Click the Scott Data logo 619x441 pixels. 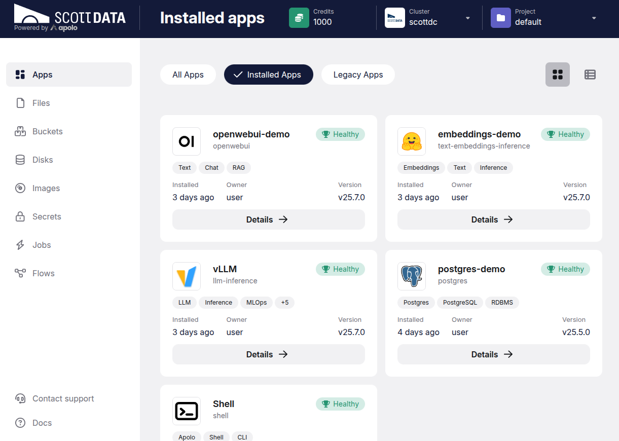pyautogui.click(x=70, y=18)
